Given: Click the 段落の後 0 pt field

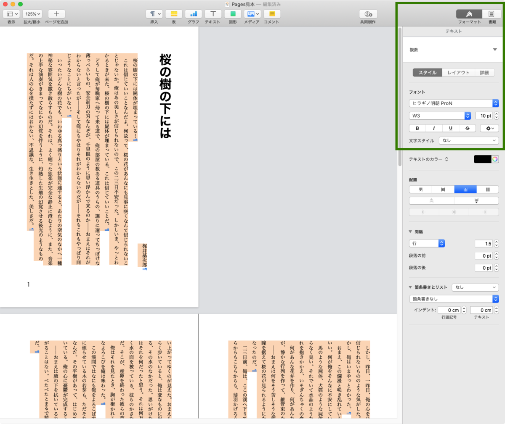Looking at the screenshot, I should click(x=484, y=268).
